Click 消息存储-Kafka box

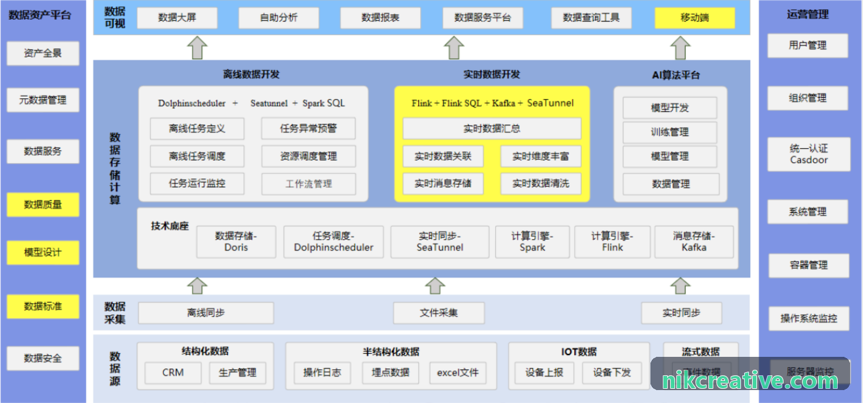[x=694, y=241]
